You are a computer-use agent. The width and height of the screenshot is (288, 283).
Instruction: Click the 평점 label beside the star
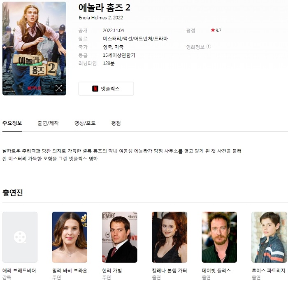[190, 30]
